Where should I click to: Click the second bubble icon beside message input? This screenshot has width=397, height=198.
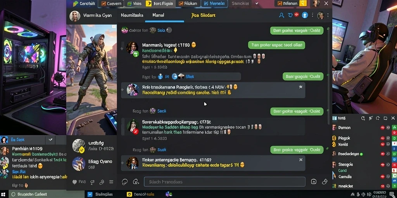(x=136, y=182)
